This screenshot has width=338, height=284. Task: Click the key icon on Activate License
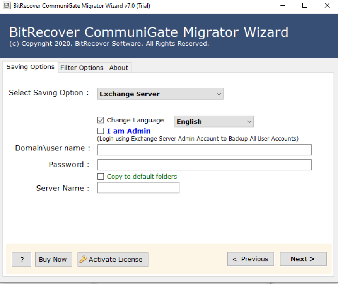83,259
